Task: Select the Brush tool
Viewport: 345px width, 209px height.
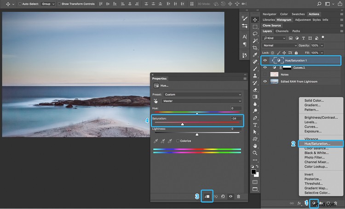Action: coord(255,69)
